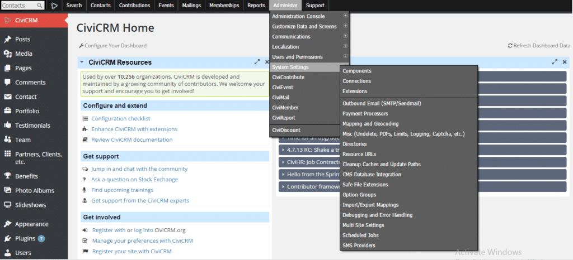573x260 pixels.
Task: Click the Users person icon in sidebar
Action: pyautogui.click(x=7, y=253)
